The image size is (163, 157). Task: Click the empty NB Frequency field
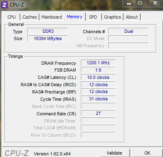pyautogui.click(x=128, y=46)
